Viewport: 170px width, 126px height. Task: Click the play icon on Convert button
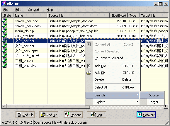pyautogui.click(x=140, y=115)
